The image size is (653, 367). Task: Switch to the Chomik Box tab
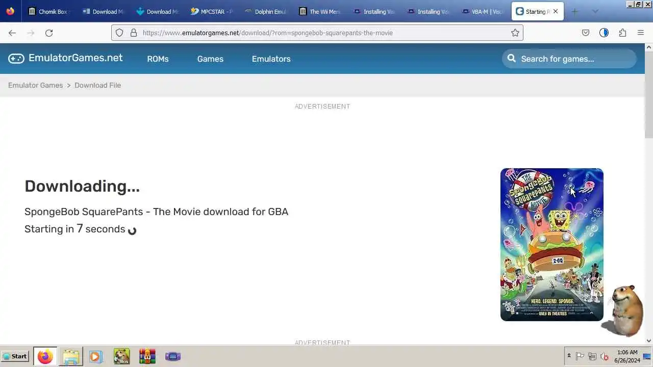pyautogui.click(x=48, y=11)
